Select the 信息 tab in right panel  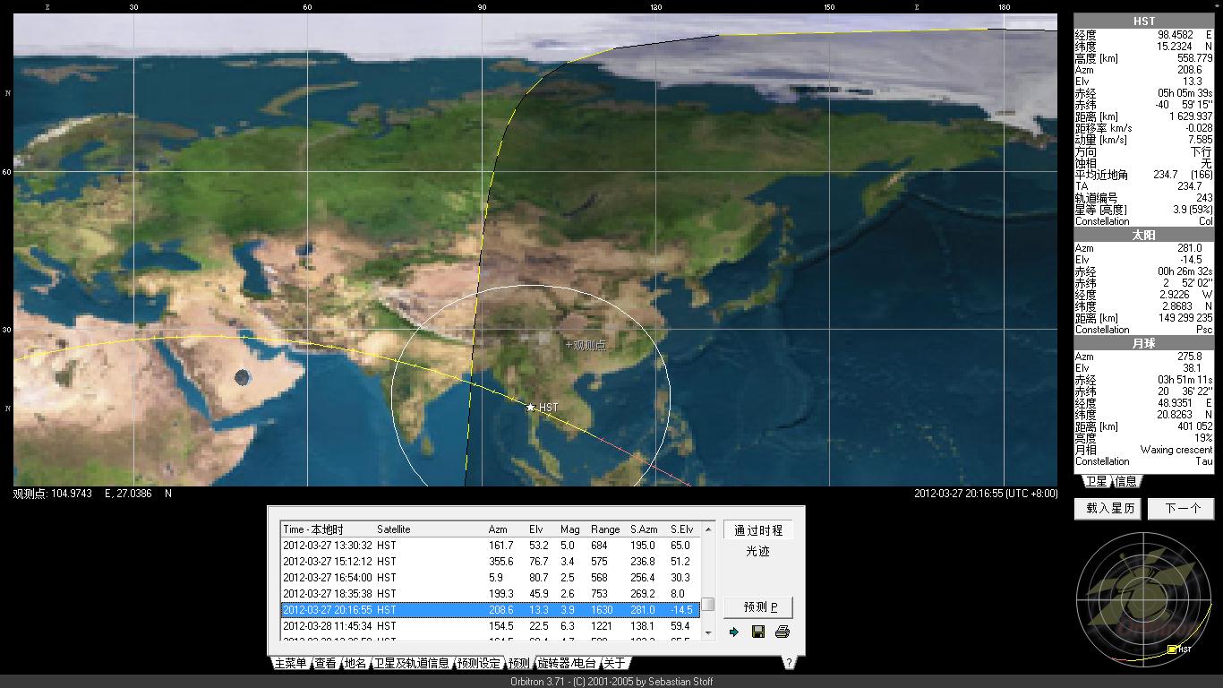coord(1125,481)
